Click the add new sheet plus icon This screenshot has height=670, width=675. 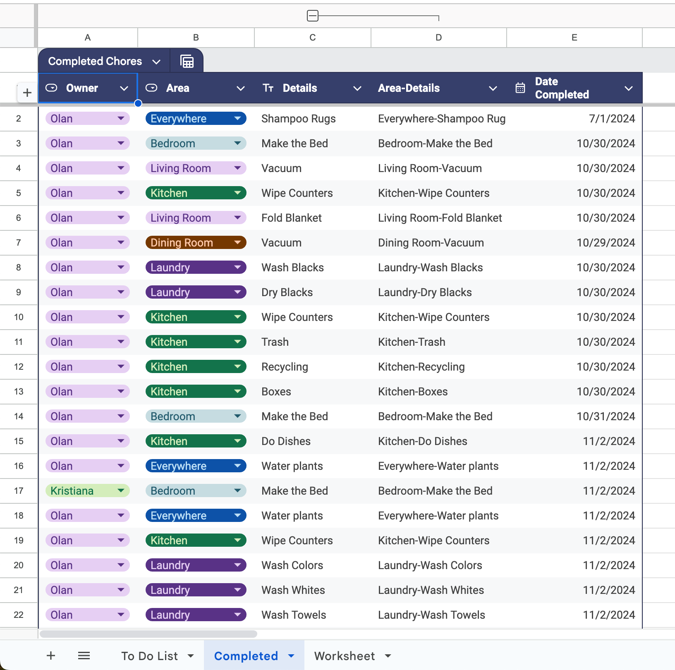pyautogui.click(x=51, y=656)
